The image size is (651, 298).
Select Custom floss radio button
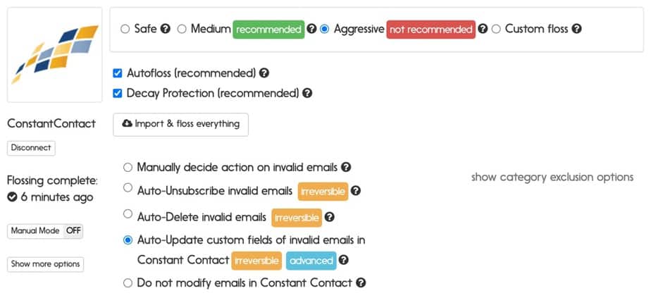point(496,30)
